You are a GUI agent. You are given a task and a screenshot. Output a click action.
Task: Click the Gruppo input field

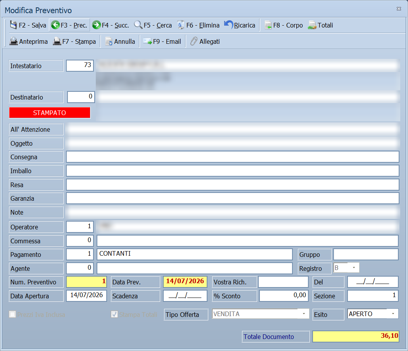click(366, 254)
